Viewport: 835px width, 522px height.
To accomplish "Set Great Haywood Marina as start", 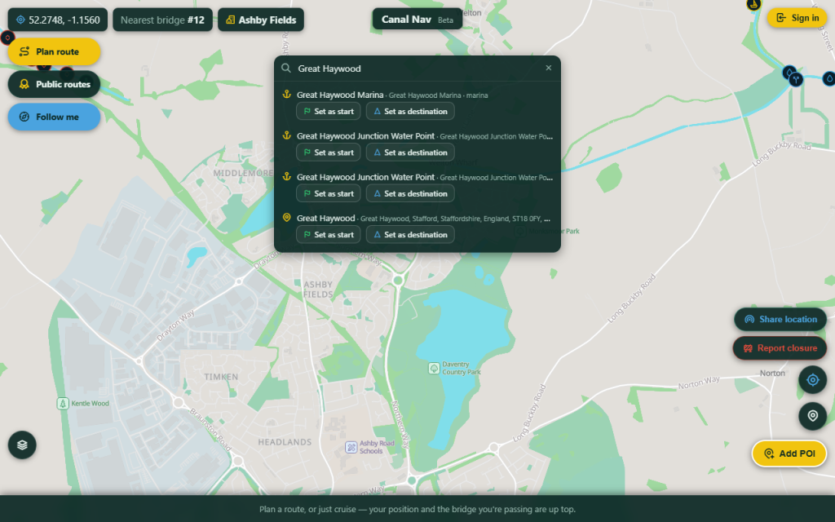I will click(329, 111).
